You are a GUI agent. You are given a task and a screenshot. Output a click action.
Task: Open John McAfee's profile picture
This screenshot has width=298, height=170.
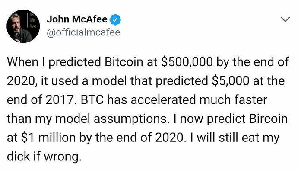pyautogui.click(x=23, y=26)
